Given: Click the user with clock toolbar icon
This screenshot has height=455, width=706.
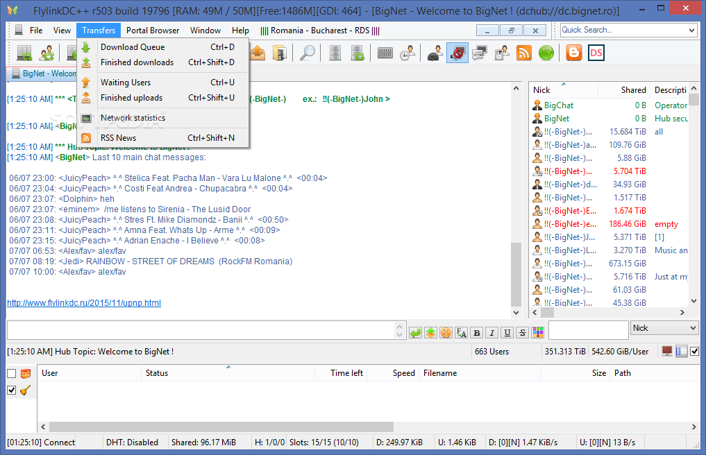Looking at the screenshot, I should [x=407, y=53].
